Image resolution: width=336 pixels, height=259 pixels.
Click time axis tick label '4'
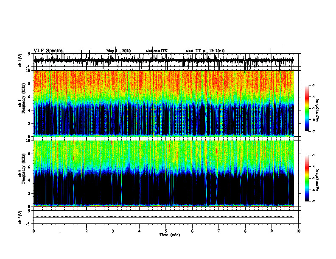140,231
